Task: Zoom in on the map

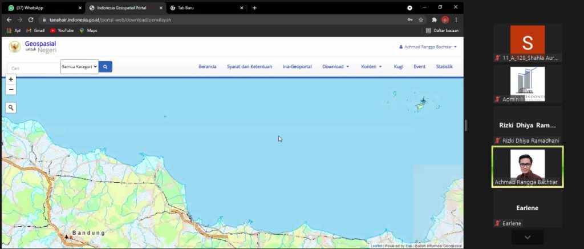Action: pos(11,79)
